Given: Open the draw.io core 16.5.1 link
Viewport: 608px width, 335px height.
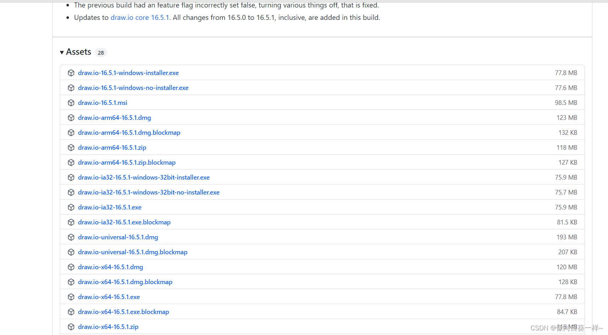Looking at the screenshot, I should coord(140,17).
